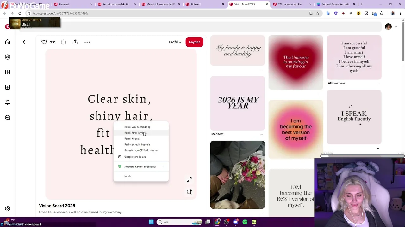This screenshot has width=405, height=227.
Task: Open the Chrome extensions puzzle icon
Action: (381, 13)
